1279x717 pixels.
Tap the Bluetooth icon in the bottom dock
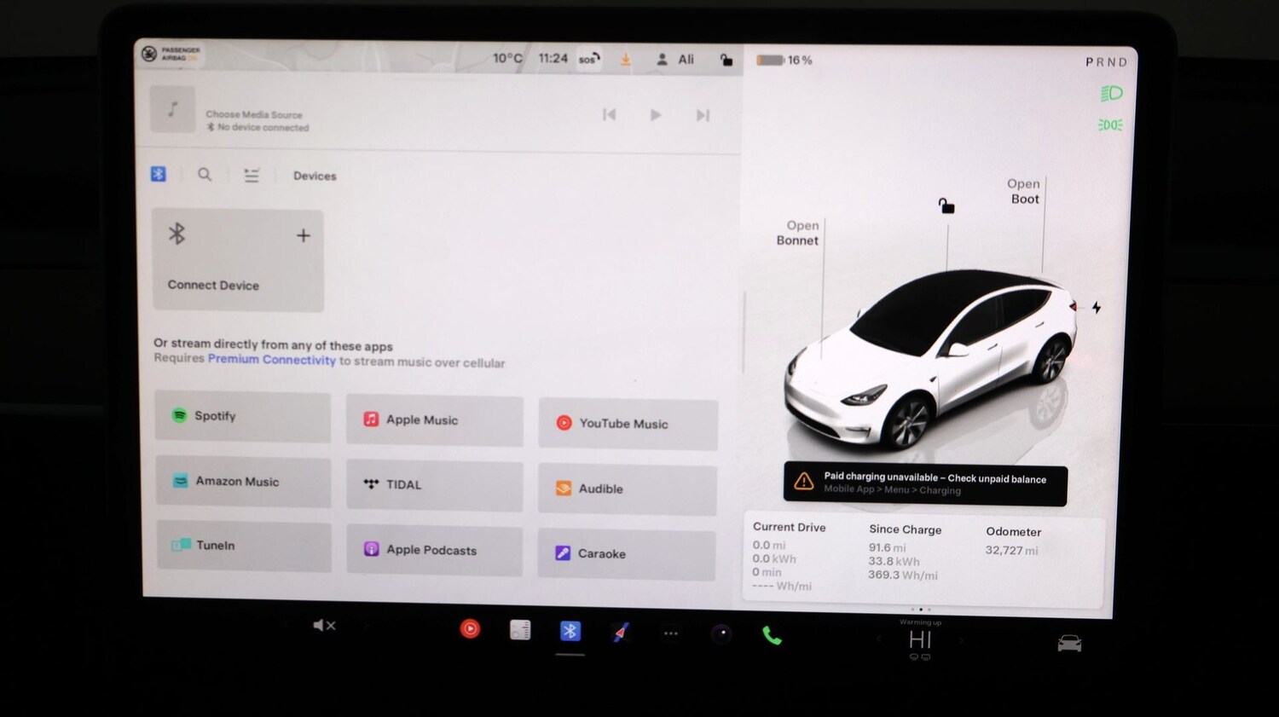pos(570,631)
